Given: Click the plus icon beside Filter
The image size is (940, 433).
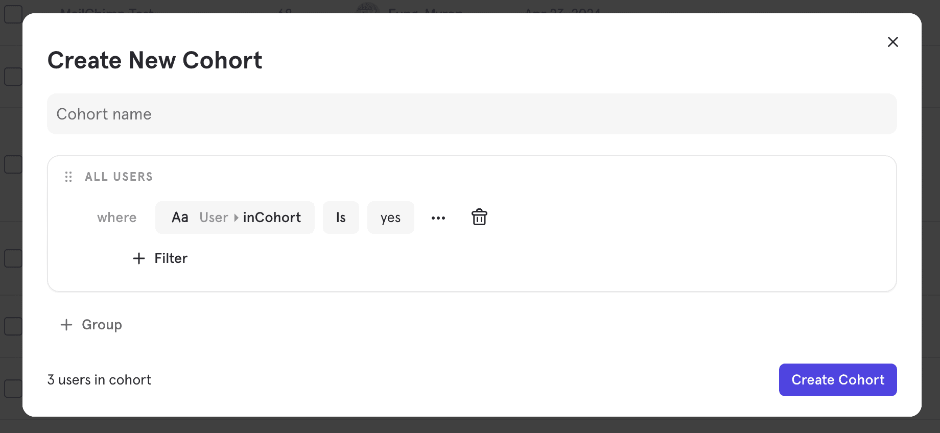Looking at the screenshot, I should click(138, 258).
